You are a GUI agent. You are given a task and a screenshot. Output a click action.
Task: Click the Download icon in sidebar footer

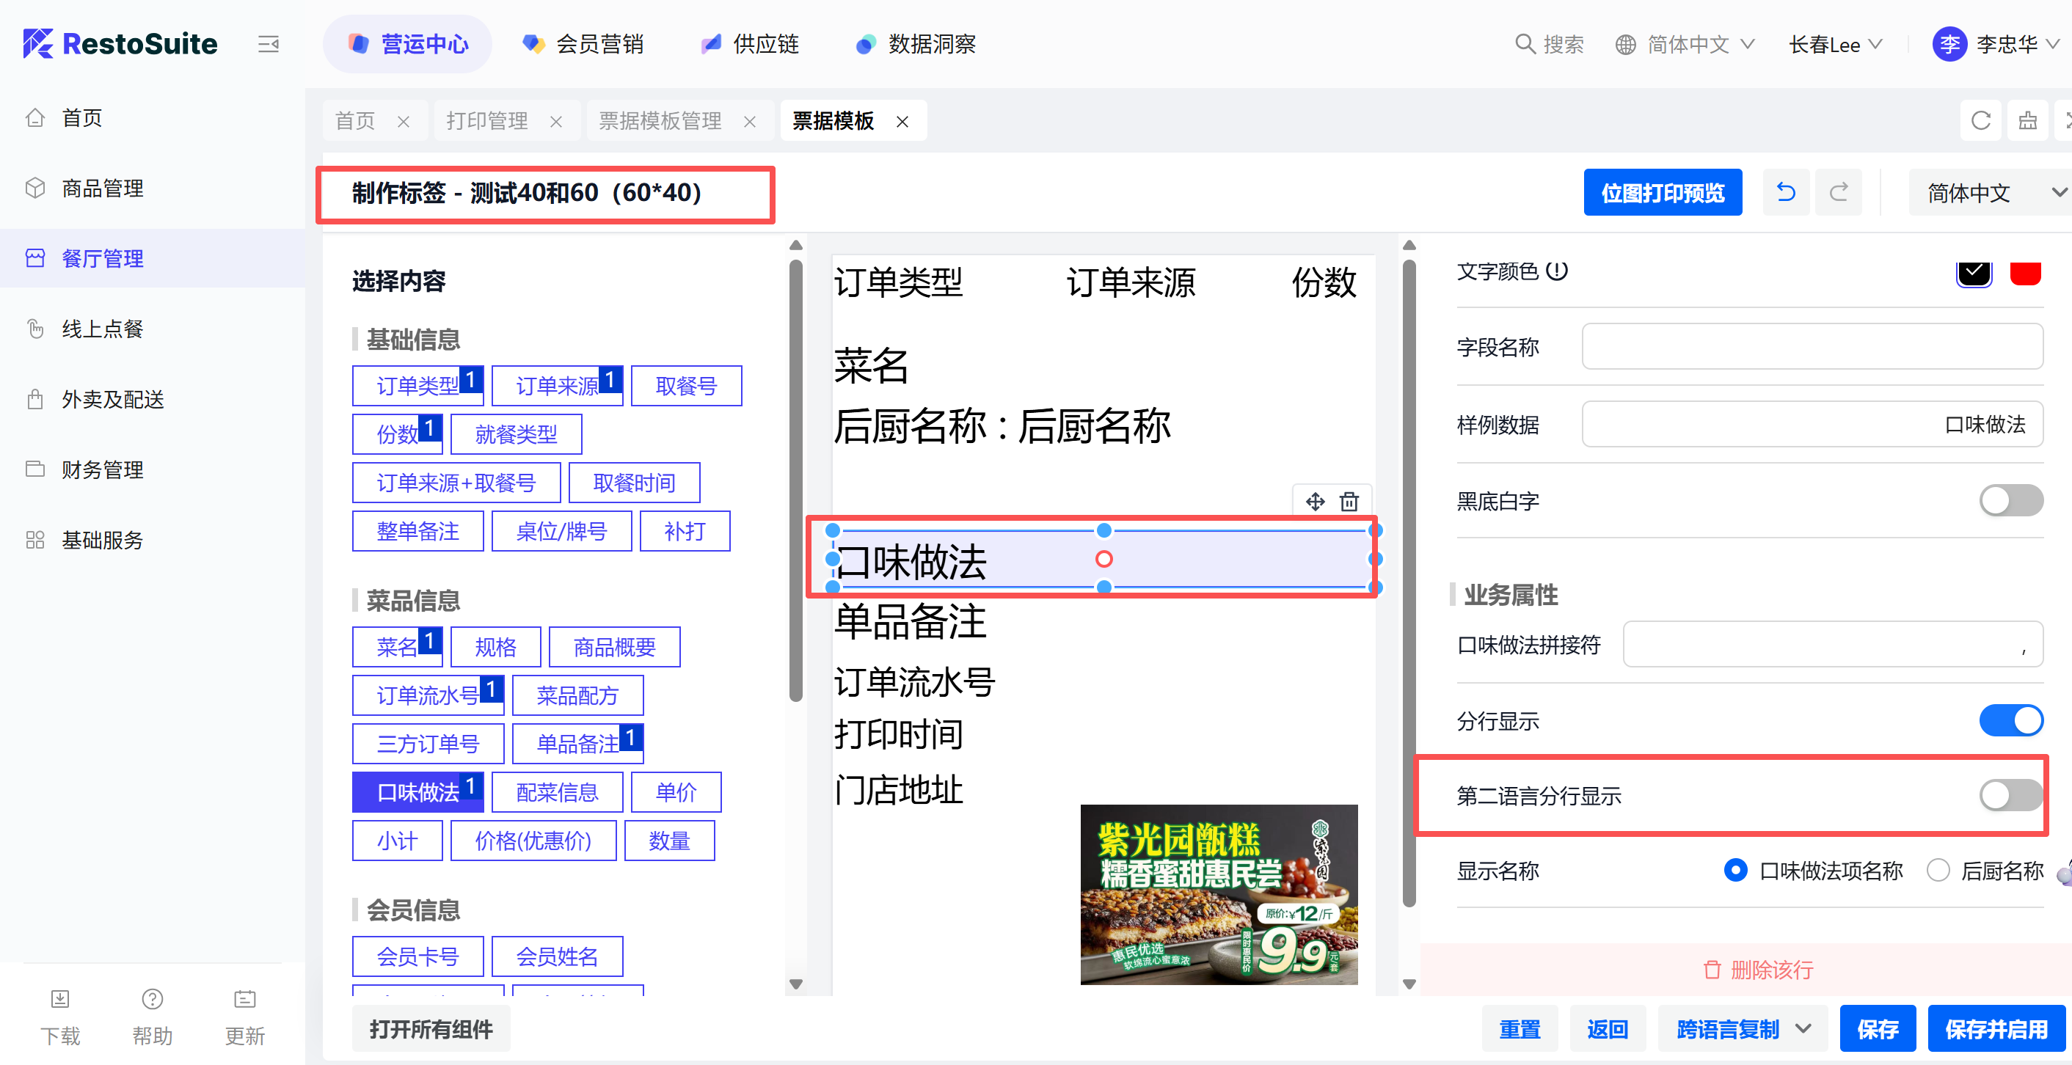pos(60,999)
